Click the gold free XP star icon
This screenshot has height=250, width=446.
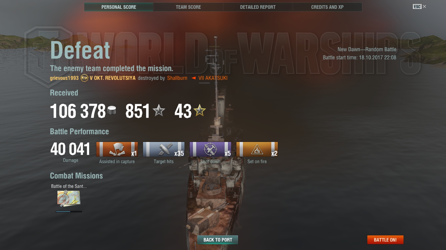pos(199,110)
